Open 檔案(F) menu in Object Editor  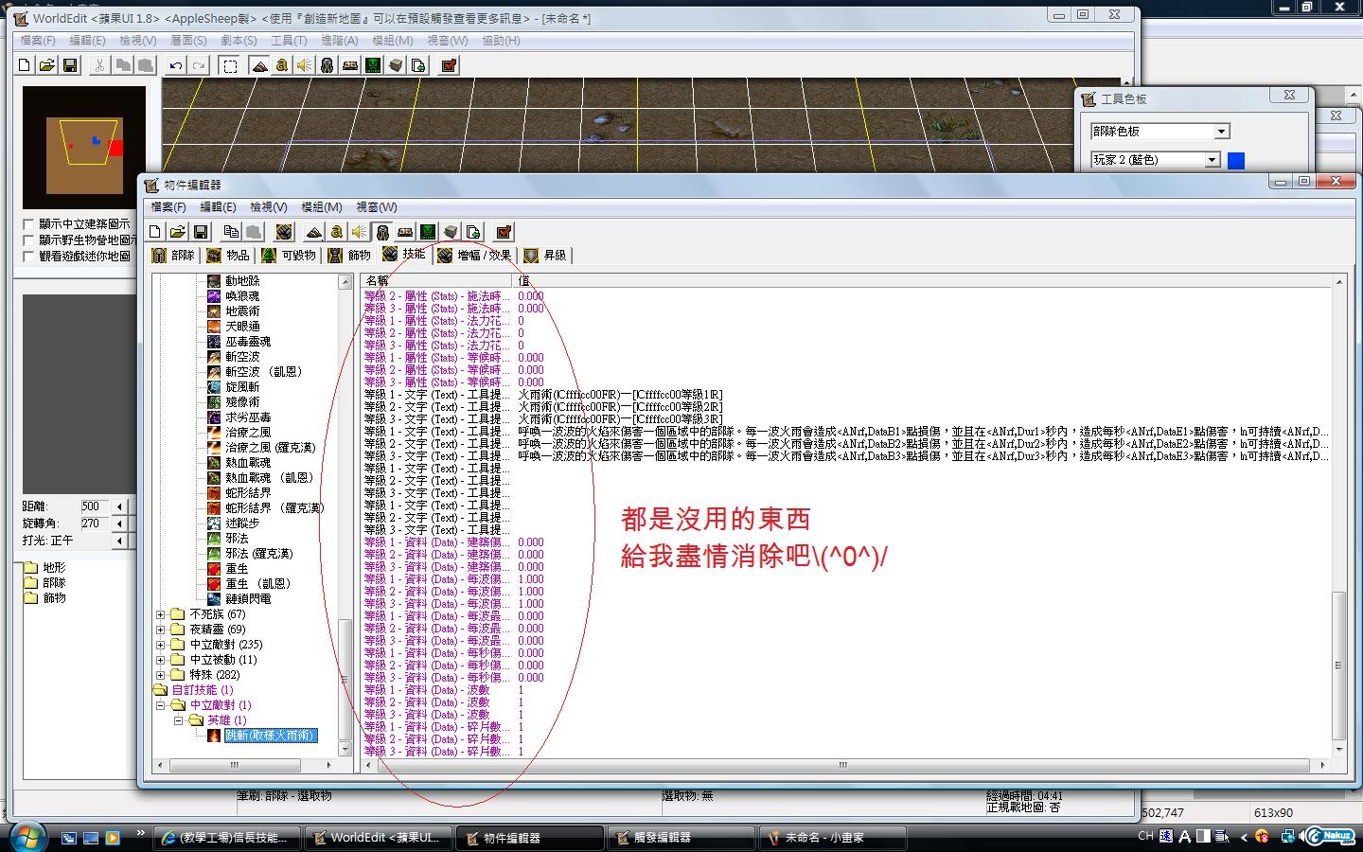(x=168, y=207)
